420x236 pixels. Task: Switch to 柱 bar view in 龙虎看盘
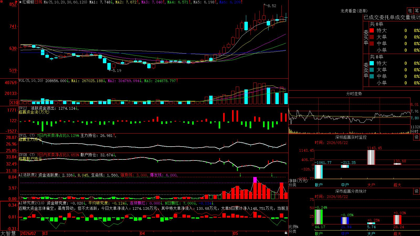pos(410,10)
